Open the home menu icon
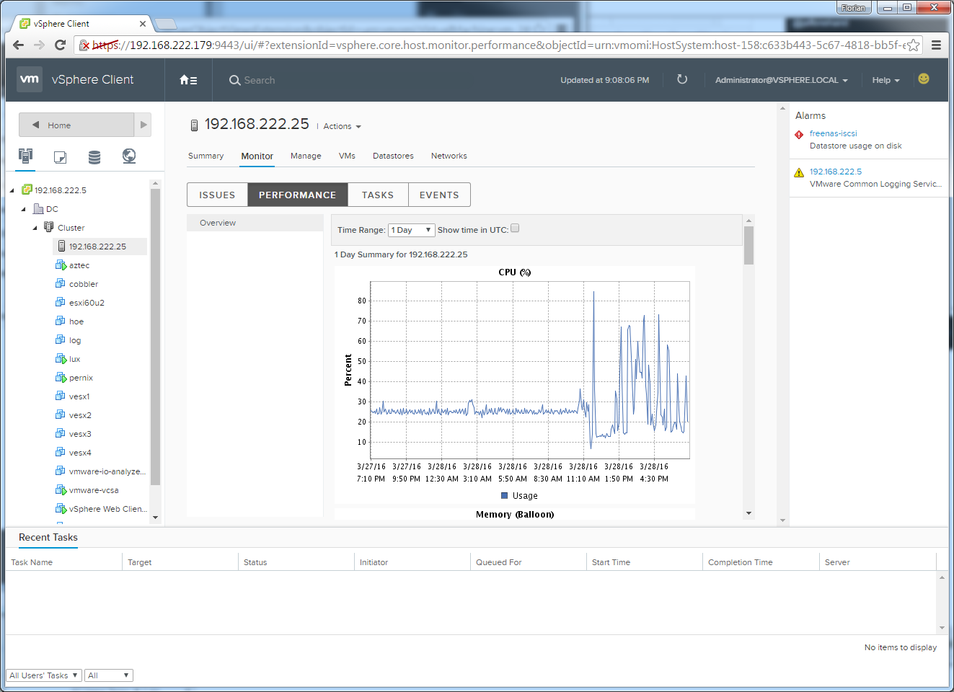Screen dimensions: 954x692 tap(188, 80)
